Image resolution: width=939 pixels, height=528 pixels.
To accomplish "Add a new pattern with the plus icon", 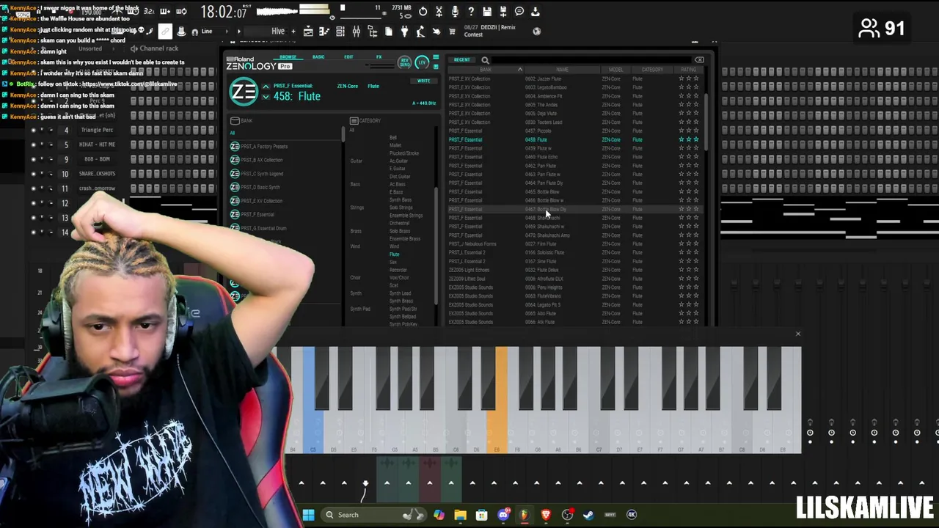I will (x=293, y=32).
